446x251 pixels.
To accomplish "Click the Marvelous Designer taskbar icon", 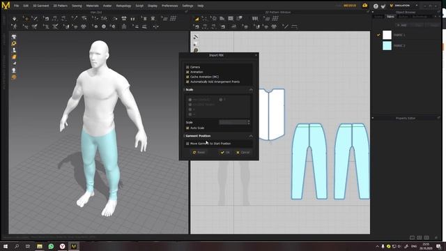I will coord(74,246).
